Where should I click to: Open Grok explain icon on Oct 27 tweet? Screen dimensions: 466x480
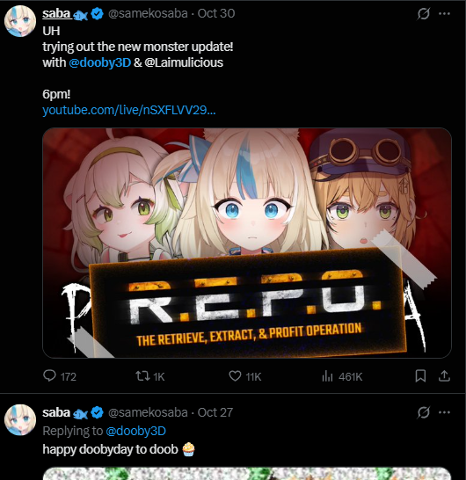click(x=424, y=412)
